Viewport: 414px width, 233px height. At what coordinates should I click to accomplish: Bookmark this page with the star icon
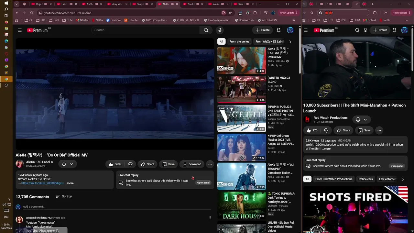point(230,13)
